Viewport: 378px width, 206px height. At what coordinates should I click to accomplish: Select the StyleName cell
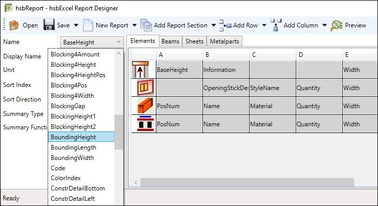click(x=273, y=87)
